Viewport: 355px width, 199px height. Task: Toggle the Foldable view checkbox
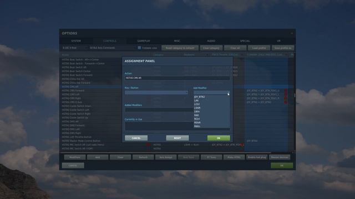point(139,48)
